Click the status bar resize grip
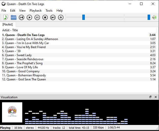Screen dimensions: 159x131 pyautogui.click(x=157, y=128)
